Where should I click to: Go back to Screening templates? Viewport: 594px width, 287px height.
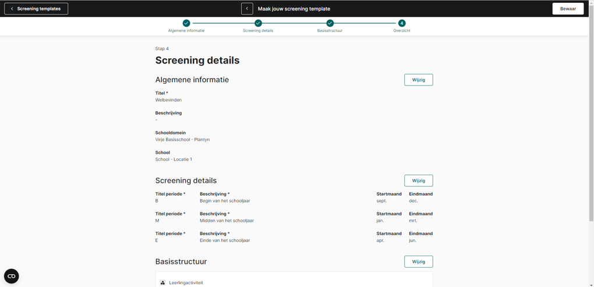pos(36,9)
